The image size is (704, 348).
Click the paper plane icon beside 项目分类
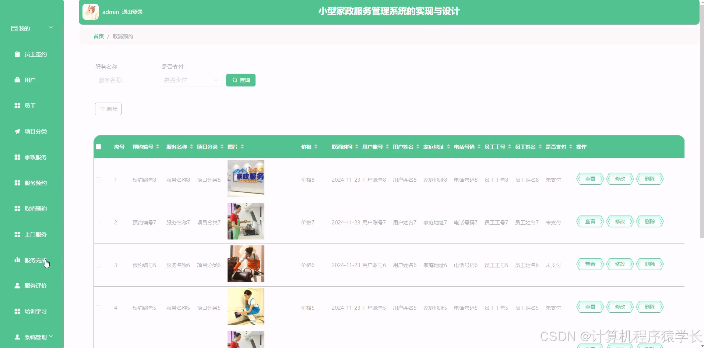pyautogui.click(x=17, y=131)
